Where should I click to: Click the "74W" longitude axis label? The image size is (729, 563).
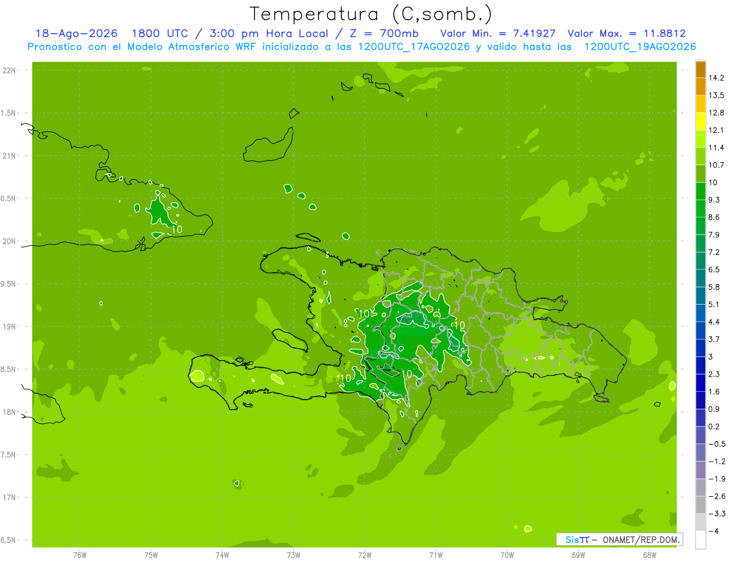(x=222, y=555)
